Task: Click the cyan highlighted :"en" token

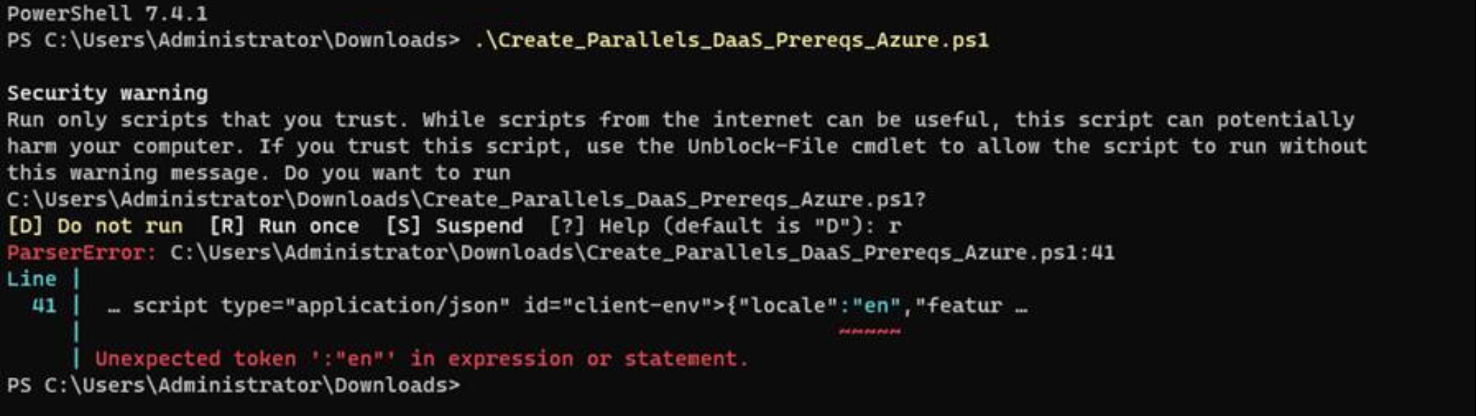Action: (870, 305)
